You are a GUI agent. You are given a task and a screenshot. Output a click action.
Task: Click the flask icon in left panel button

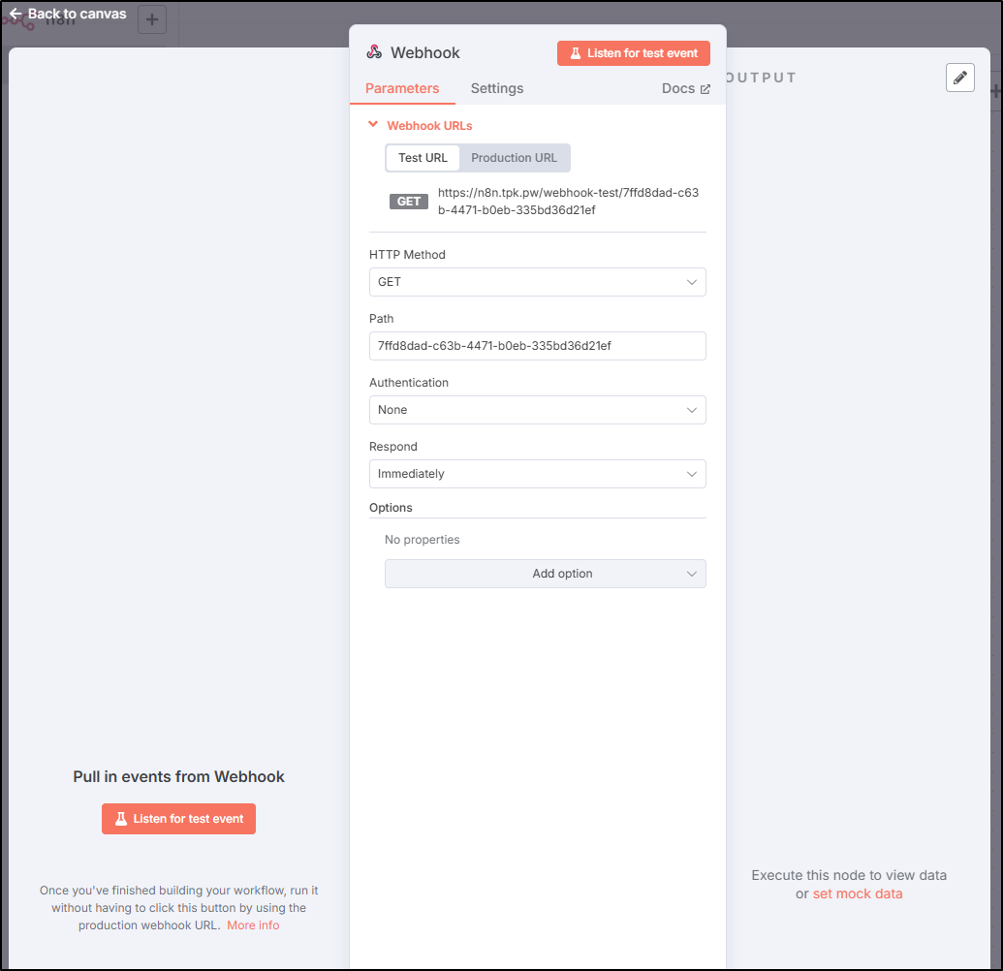(121, 819)
